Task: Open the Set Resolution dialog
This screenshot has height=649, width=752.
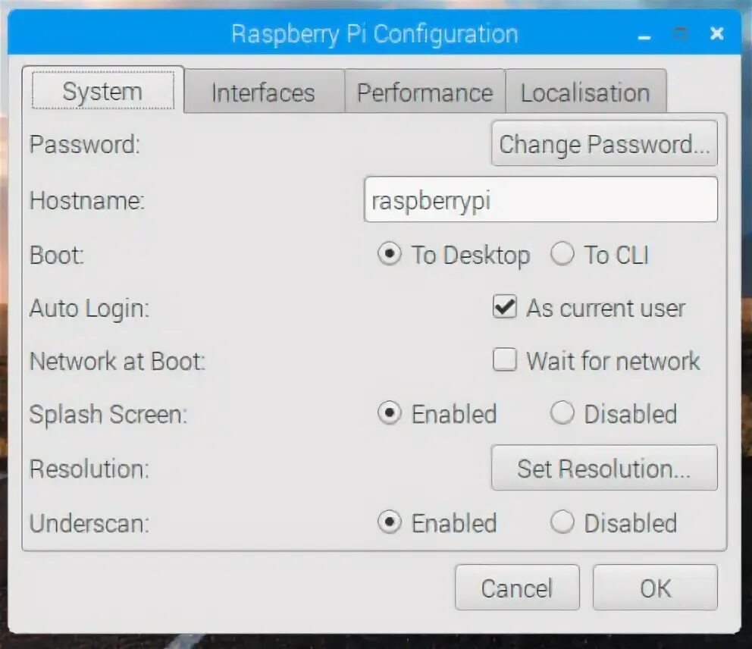Action: (x=604, y=468)
